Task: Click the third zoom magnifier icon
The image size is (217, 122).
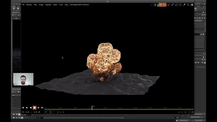Action: click(176, 5)
